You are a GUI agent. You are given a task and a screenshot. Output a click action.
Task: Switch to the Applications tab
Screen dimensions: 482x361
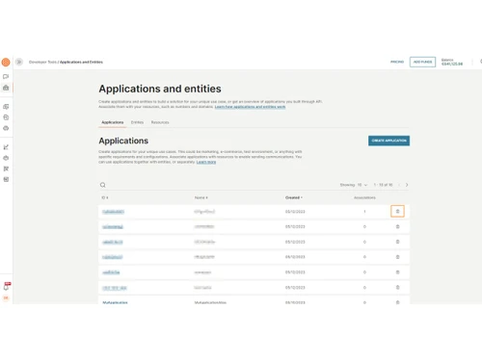point(113,122)
